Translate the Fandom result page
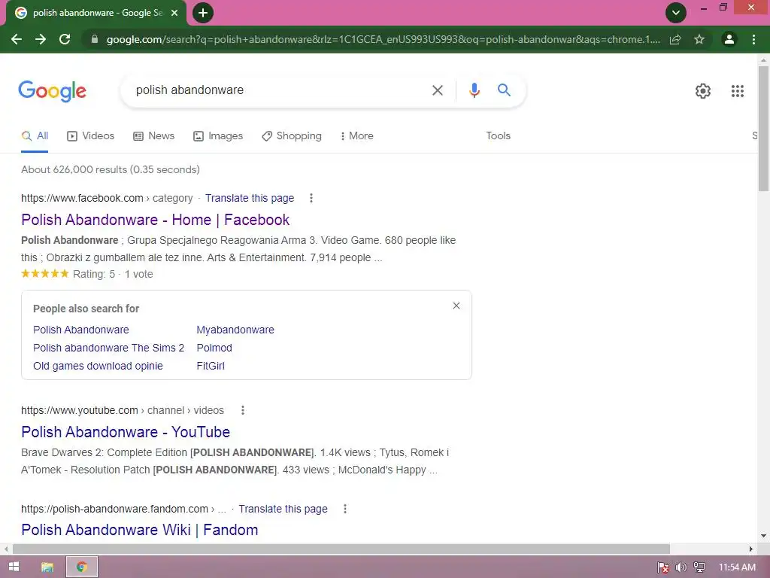Viewport: 770px width, 578px height. click(x=283, y=509)
